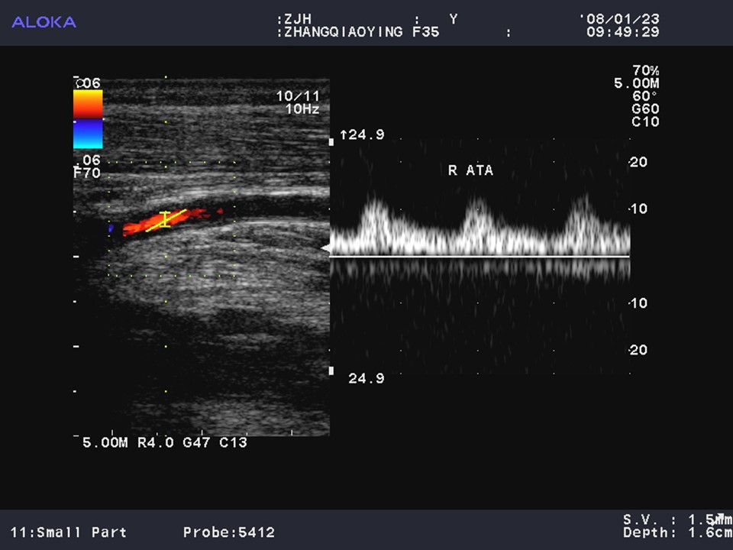This screenshot has height=550, width=733.
Task: Click the G60 Doppler gain value
Action: (x=646, y=109)
